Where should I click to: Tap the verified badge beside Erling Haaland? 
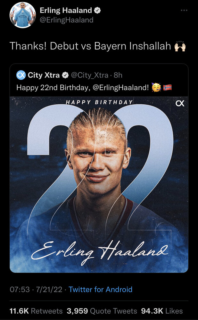tap(97, 11)
